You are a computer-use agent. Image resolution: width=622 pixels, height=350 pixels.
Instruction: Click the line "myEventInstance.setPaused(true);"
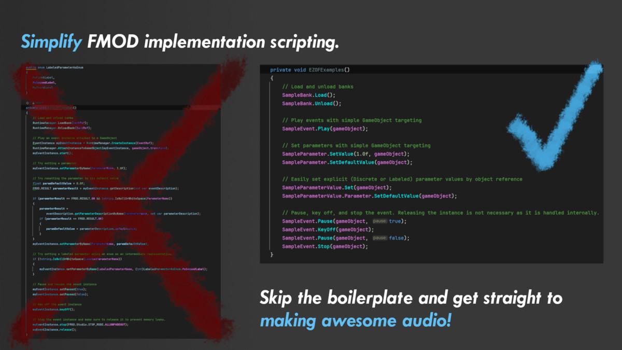point(60,289)
